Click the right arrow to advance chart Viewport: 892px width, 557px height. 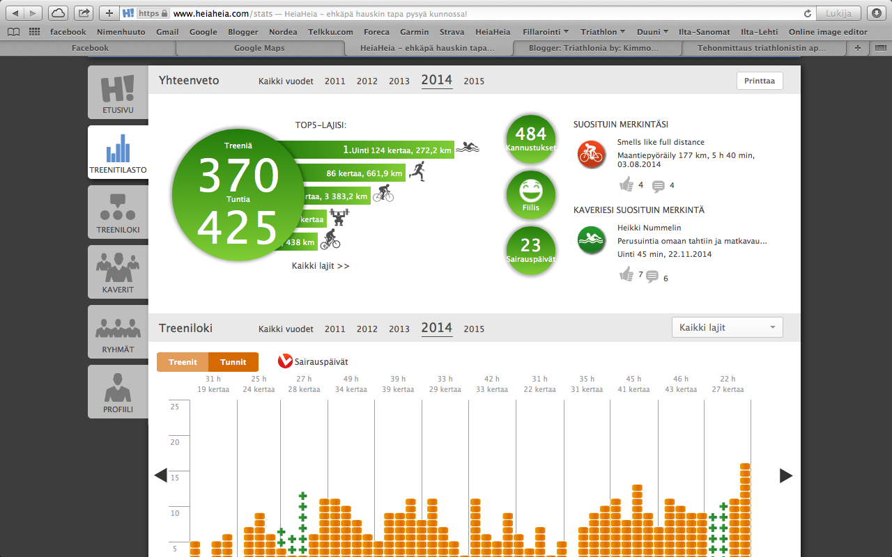point(785,476)
